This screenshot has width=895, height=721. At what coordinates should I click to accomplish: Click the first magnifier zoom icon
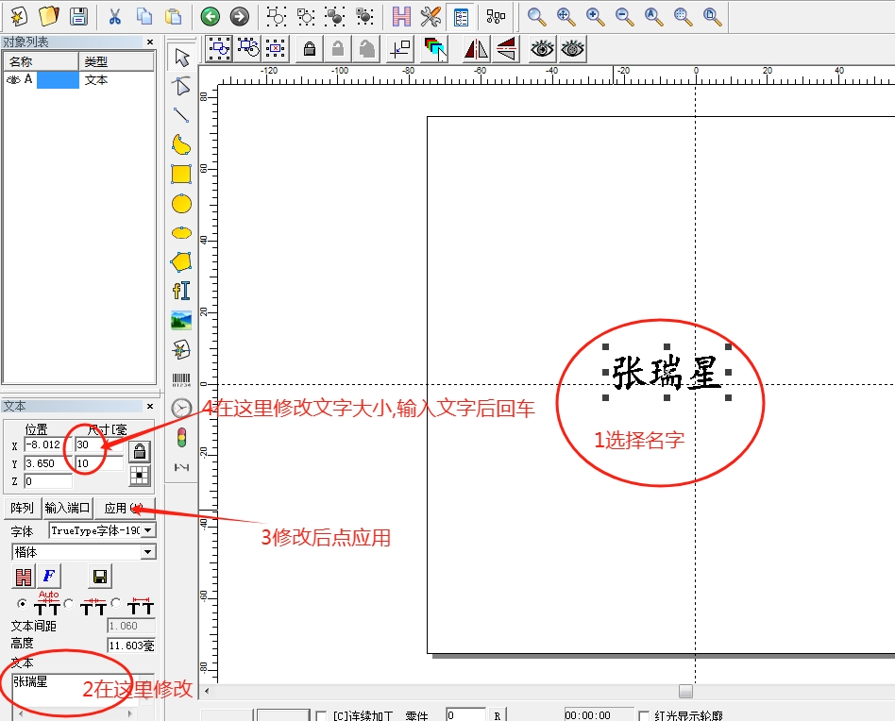(536, 17)
